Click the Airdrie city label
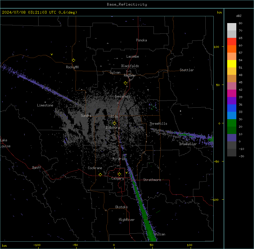254x249 pixels. [x=119, y=159]
